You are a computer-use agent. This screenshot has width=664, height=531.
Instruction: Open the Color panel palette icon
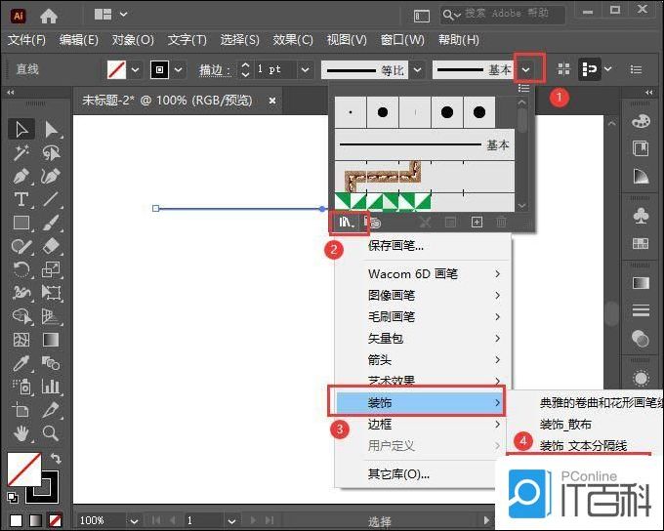(641, 121)
